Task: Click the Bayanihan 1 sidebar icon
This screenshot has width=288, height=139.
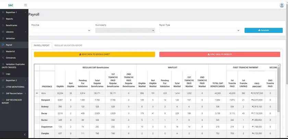Action: 3,12
